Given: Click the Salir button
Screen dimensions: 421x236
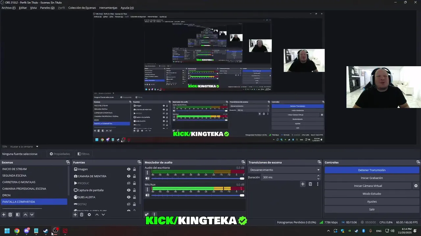Looking at the screenshot, I should [372, 209].
